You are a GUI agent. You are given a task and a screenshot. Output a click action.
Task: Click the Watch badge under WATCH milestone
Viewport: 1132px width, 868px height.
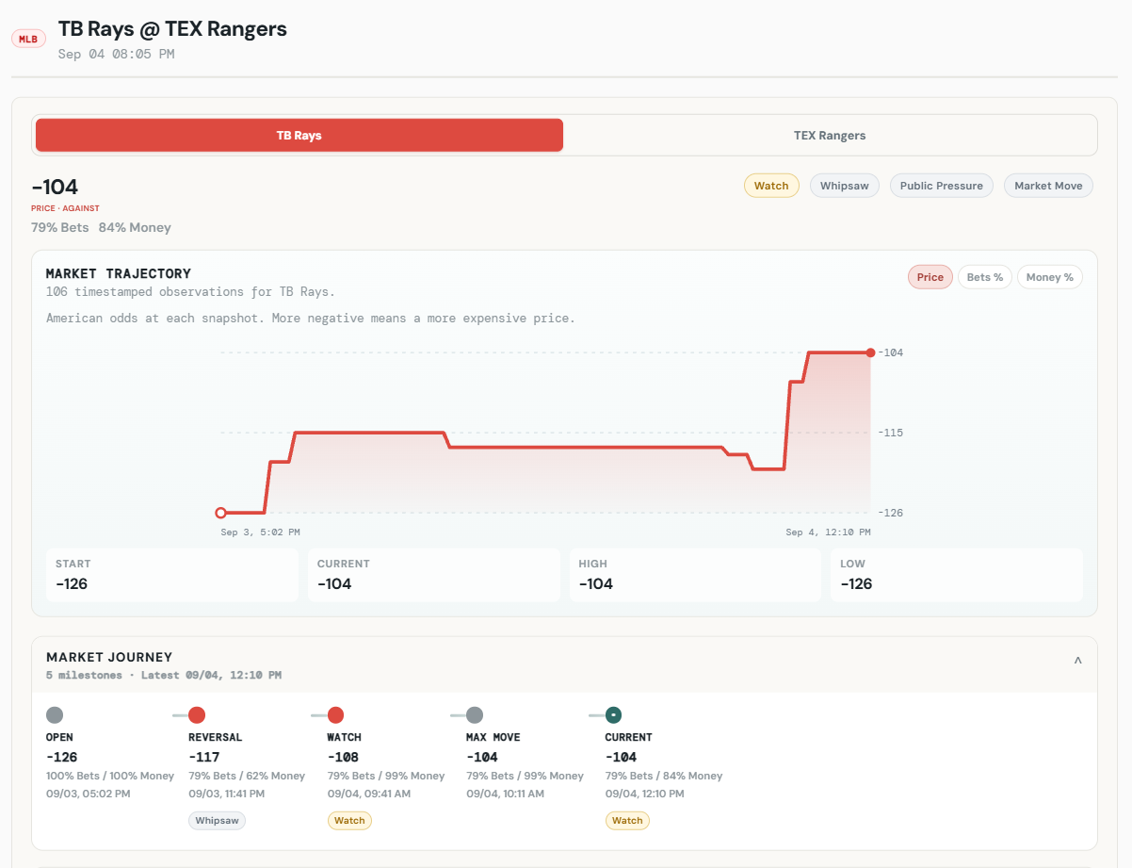click(349, 820)
